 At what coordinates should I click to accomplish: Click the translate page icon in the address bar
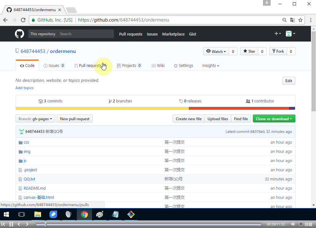click(293, 20)
